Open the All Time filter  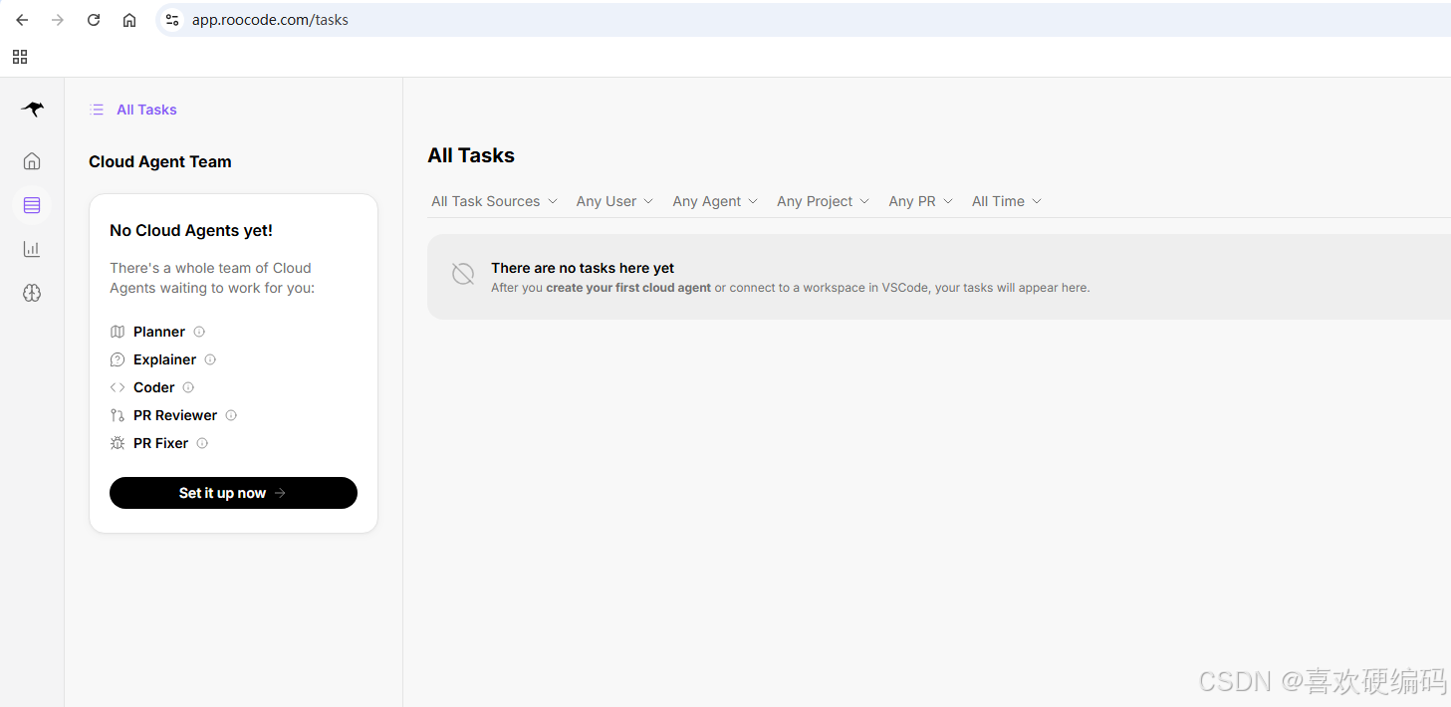pyautogui.click(x=1007, y=201)
